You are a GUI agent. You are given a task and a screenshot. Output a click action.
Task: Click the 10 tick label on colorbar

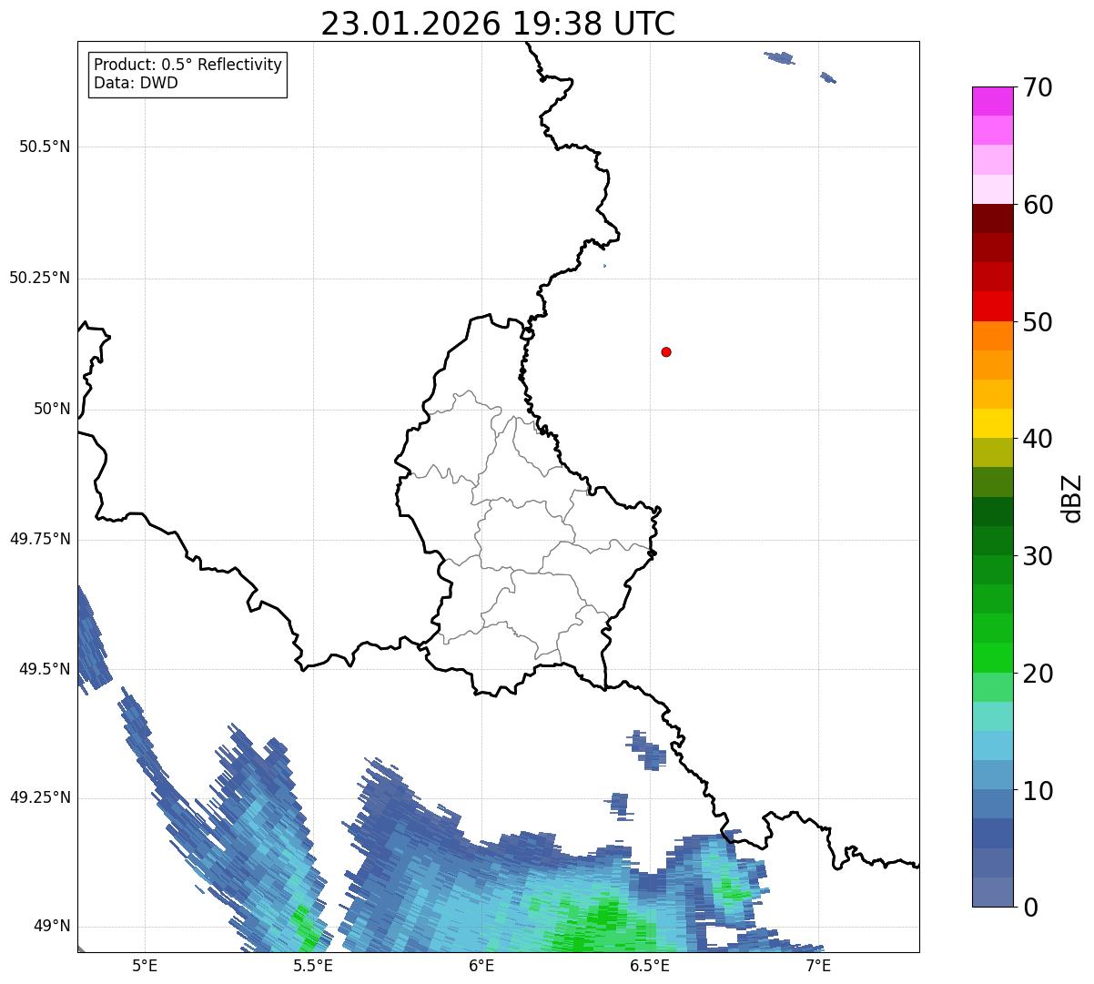click(x=1038, y=791)
